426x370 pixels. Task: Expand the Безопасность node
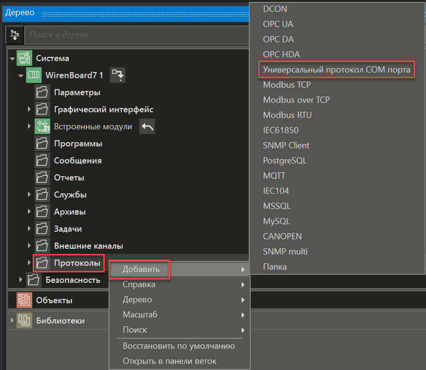[x=20, y=280]
